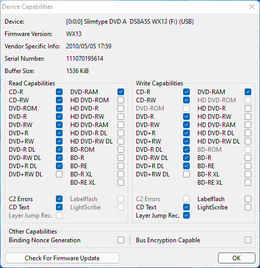Toggle Read HD DVD-RAM checkbox

[x=121, y=124]
